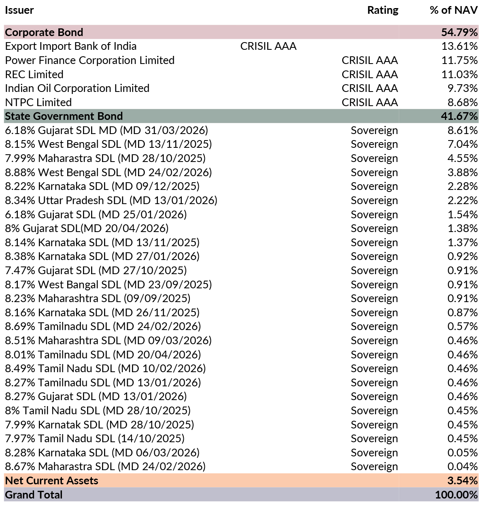485x507 pixels.
Task: Click the 100.00% grand total value
Action: tap(456, 495)
